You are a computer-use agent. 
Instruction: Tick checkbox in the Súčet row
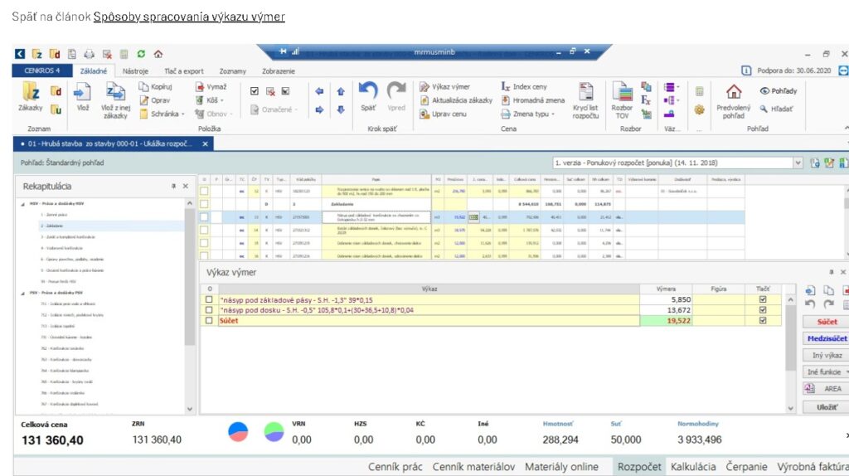pyautogui.click(x=209, y=321)
